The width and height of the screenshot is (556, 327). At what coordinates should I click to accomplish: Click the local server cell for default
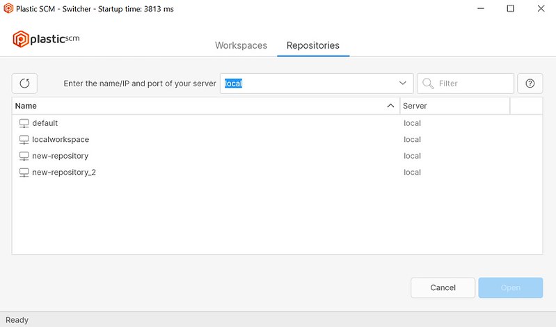412,123
